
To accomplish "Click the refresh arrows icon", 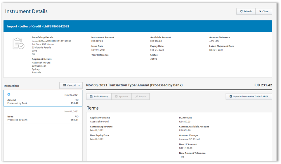I will pyautogui.click(x=241, y=11).
